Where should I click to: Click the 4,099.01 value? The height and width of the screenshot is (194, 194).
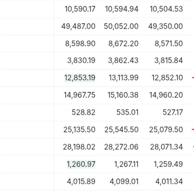tap(124, 181)
